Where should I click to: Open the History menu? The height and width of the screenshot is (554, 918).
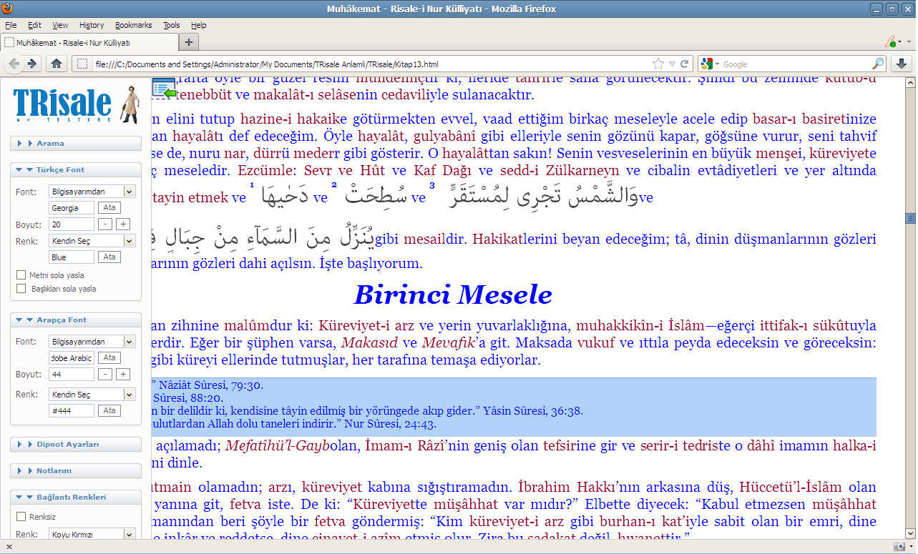coord(92,25)
